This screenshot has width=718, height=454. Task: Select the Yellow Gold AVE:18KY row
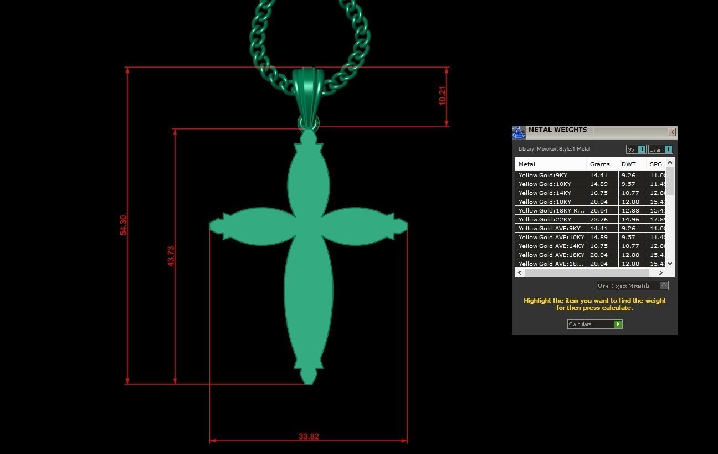tap(591, 255)
